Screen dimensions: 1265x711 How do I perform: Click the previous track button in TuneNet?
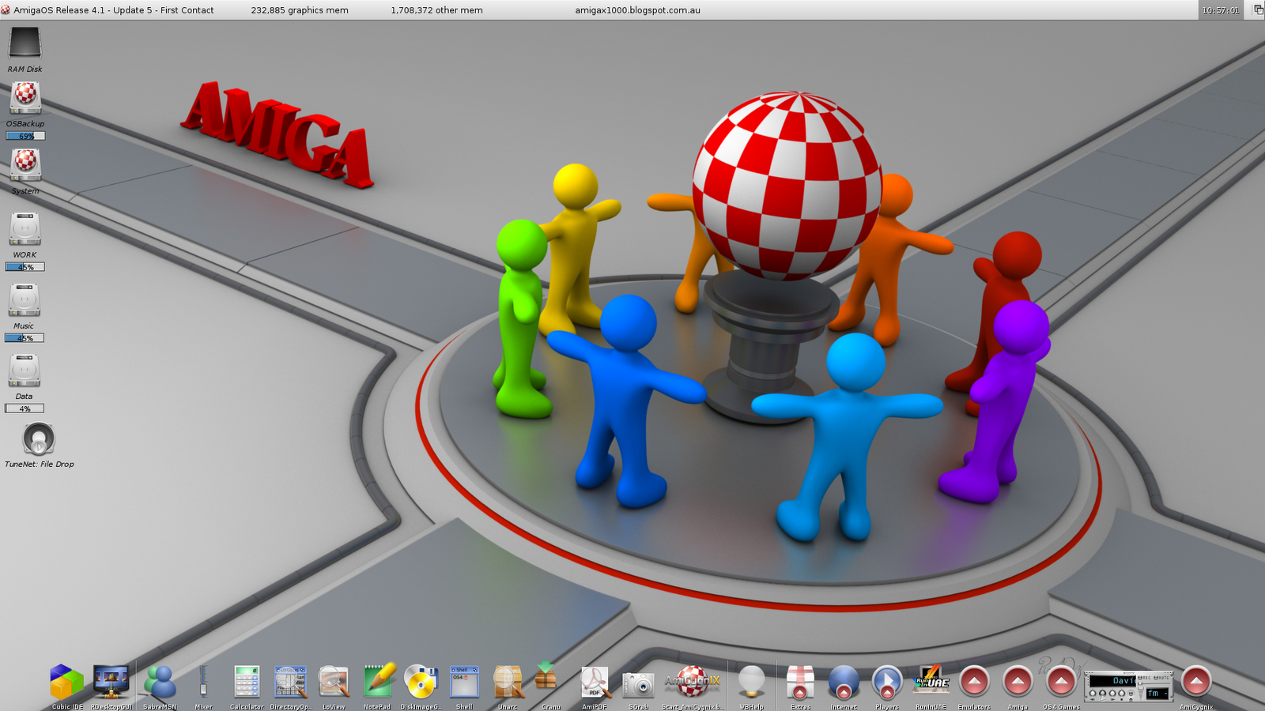pyautogui.click(x=1093, y=694)
